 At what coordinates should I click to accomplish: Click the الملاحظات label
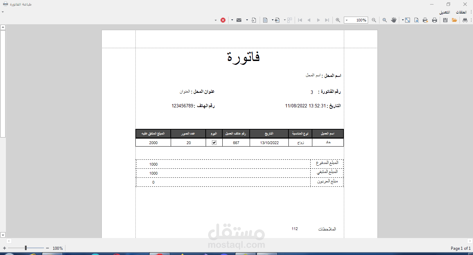click(x=327, y=229)
